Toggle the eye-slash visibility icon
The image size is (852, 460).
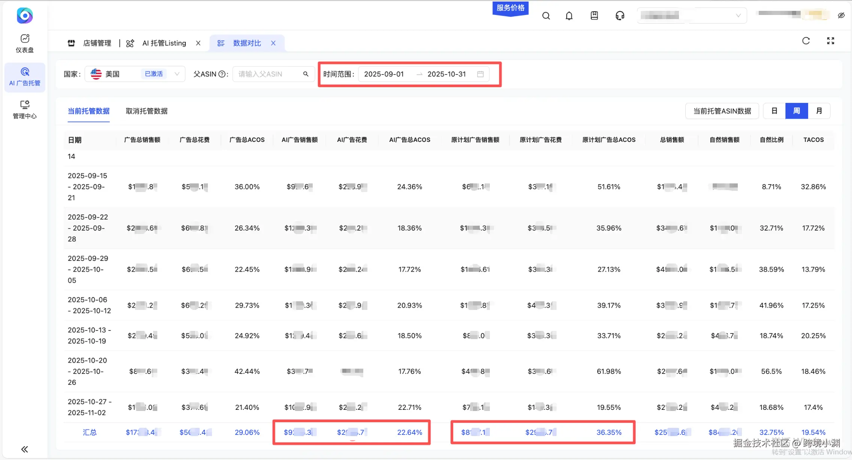pos(841,15)
